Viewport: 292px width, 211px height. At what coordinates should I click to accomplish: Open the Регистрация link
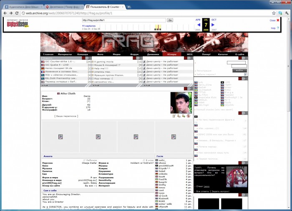tap(204, 71)
